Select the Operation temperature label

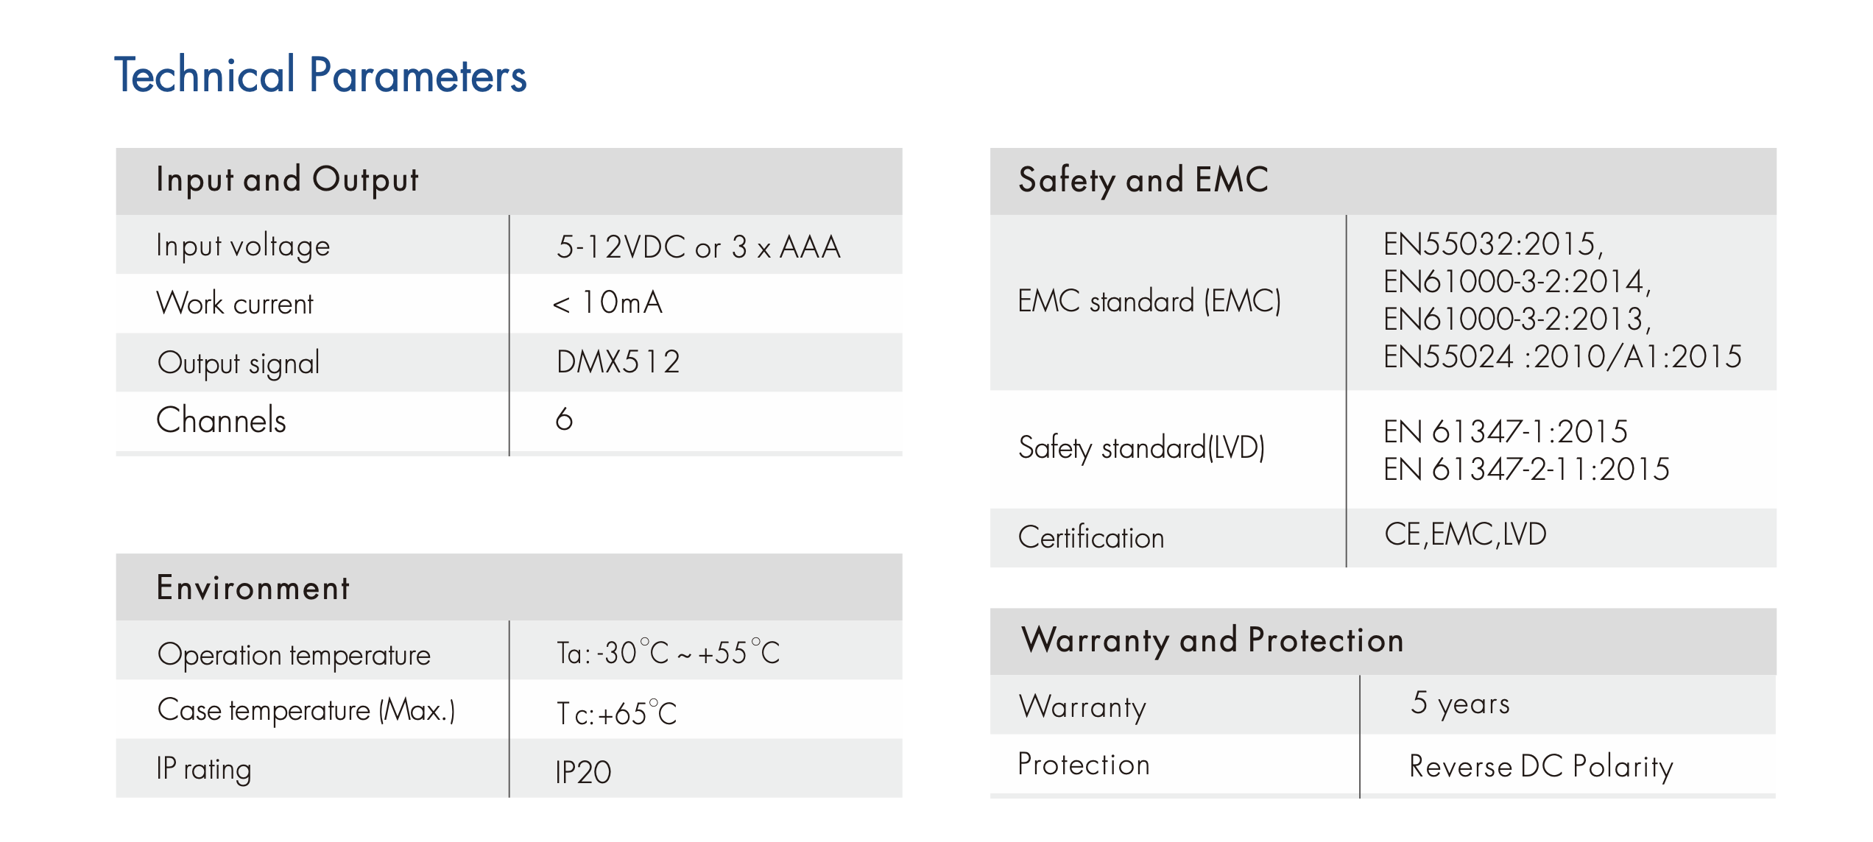pyautogui.click(x=294, y=654)
